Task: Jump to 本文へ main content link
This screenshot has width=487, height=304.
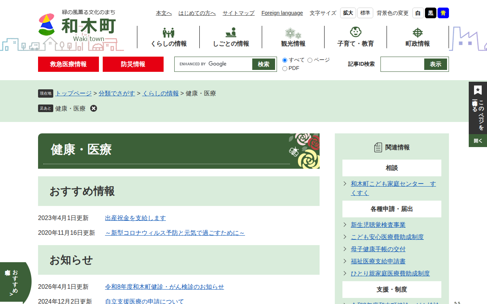Action: tap(164, 13)
